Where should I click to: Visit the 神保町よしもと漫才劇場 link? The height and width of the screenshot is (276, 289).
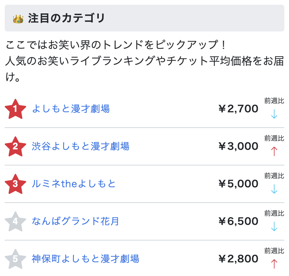pyautogui.click(x=85, y=259)
